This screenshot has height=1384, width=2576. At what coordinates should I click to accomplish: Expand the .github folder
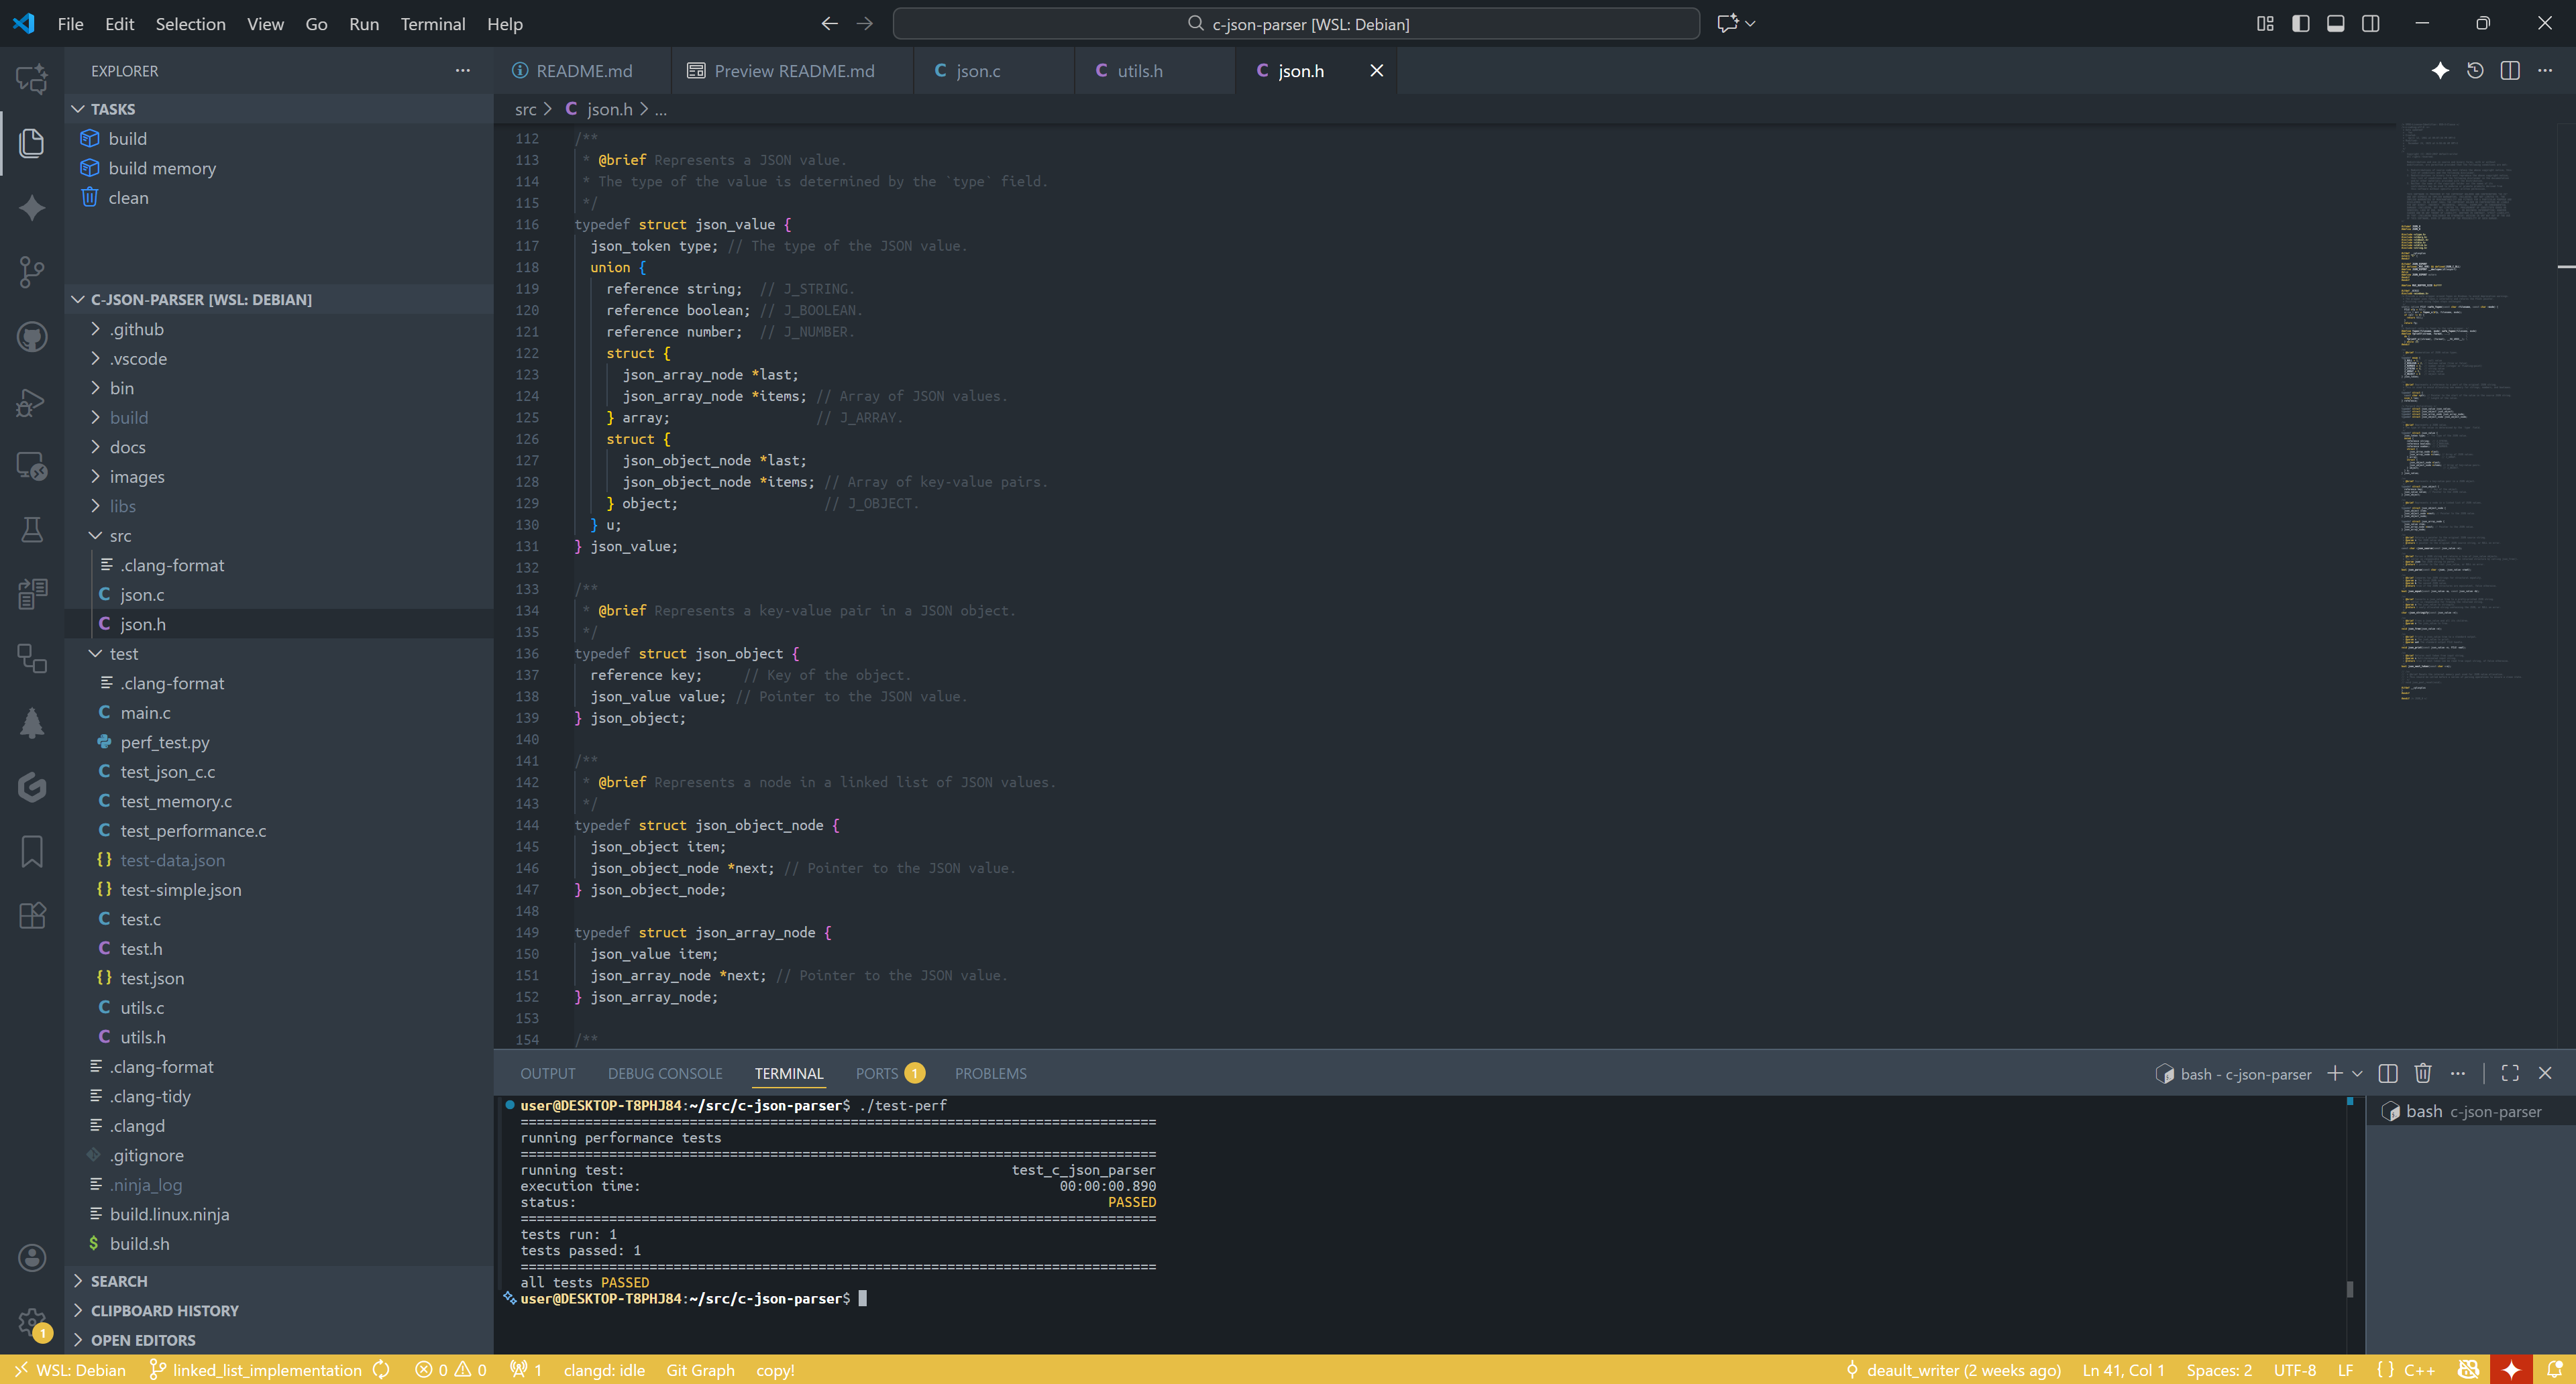(x=279, y=329)
